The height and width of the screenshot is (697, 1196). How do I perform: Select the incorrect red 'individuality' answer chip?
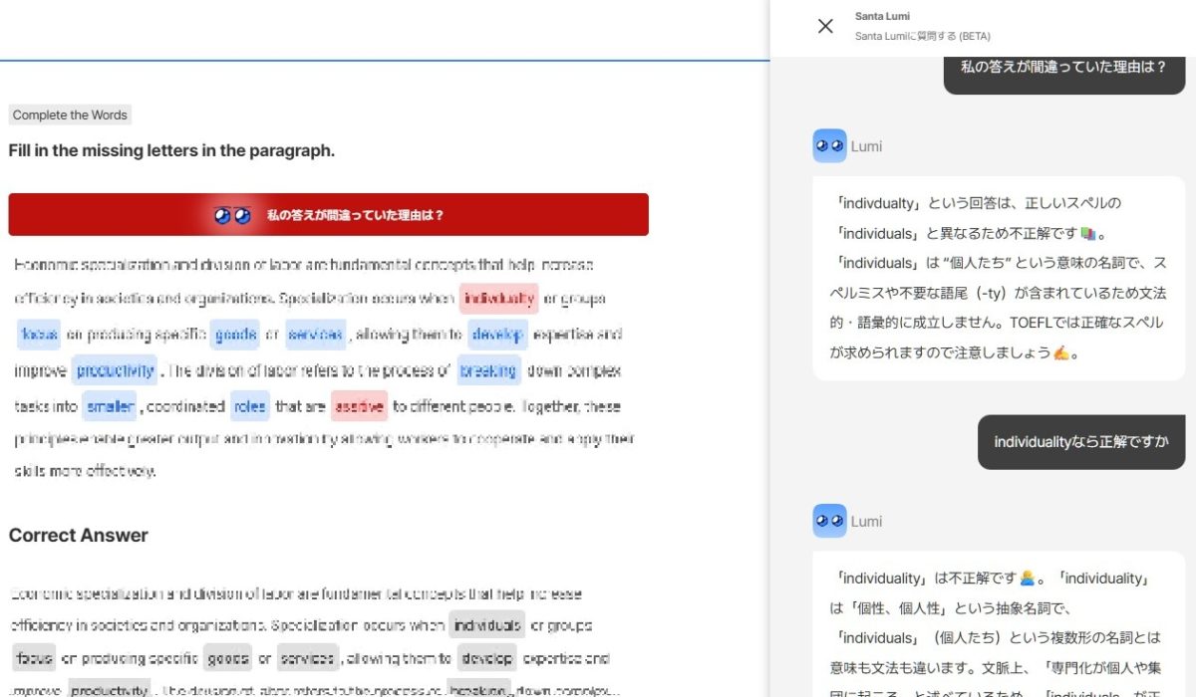(497, 298)
